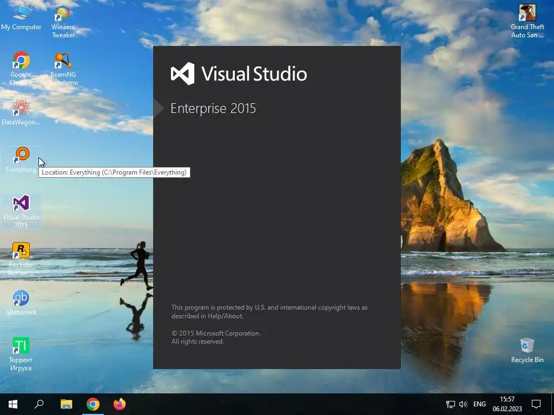554x415 pixels.
Task: Select the Grand Theft Auto San Andreas shortcut
Action: point(527,21)
